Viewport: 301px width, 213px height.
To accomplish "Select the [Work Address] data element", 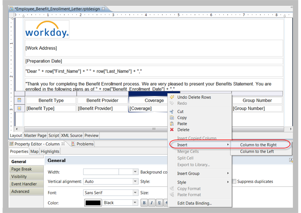I will click(x=154, y=48).
